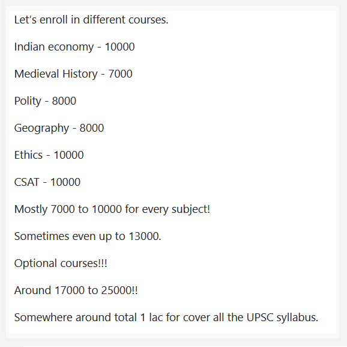Click the 'Geography - 8000' line
Viewport: 347px width, 347px height.
pos(59,128)
